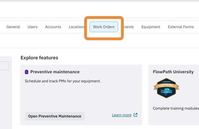
Task: Click the Explore features heading
Action: tap(39, 58)
